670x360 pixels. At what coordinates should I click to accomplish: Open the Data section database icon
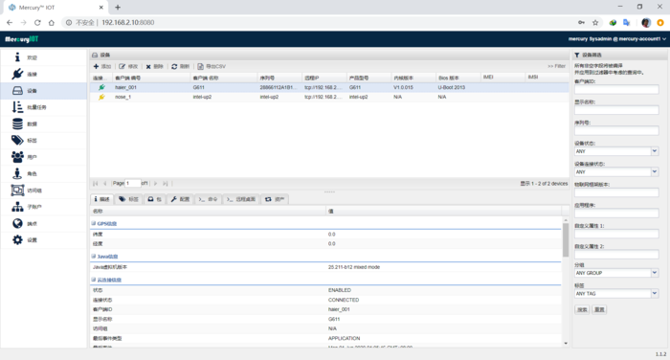click(17, 124)
